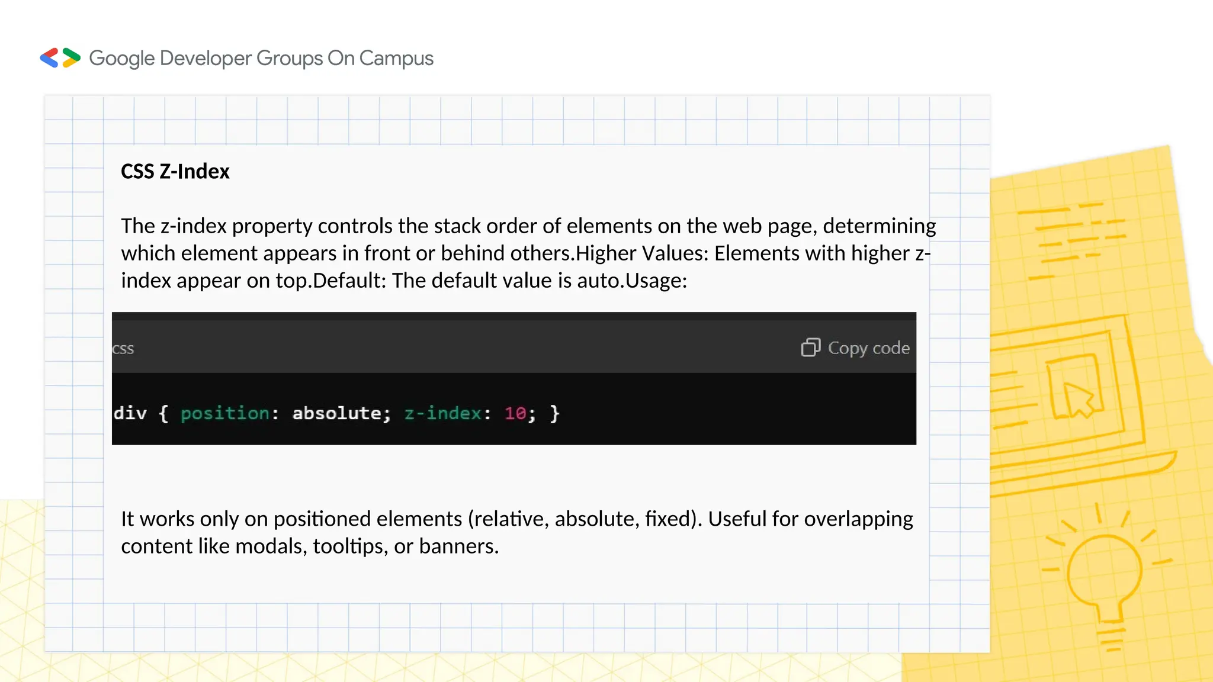The width and height of the screenshot is (1213, 682).
Task: Click the opening curly brace after div
Action: point(163,413)
